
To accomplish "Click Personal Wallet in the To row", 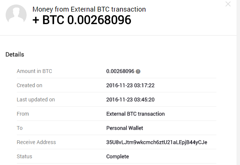I will click(124, 128).
